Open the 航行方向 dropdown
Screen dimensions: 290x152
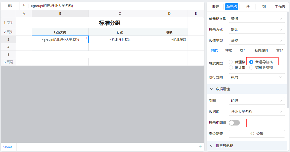point(257,77)
